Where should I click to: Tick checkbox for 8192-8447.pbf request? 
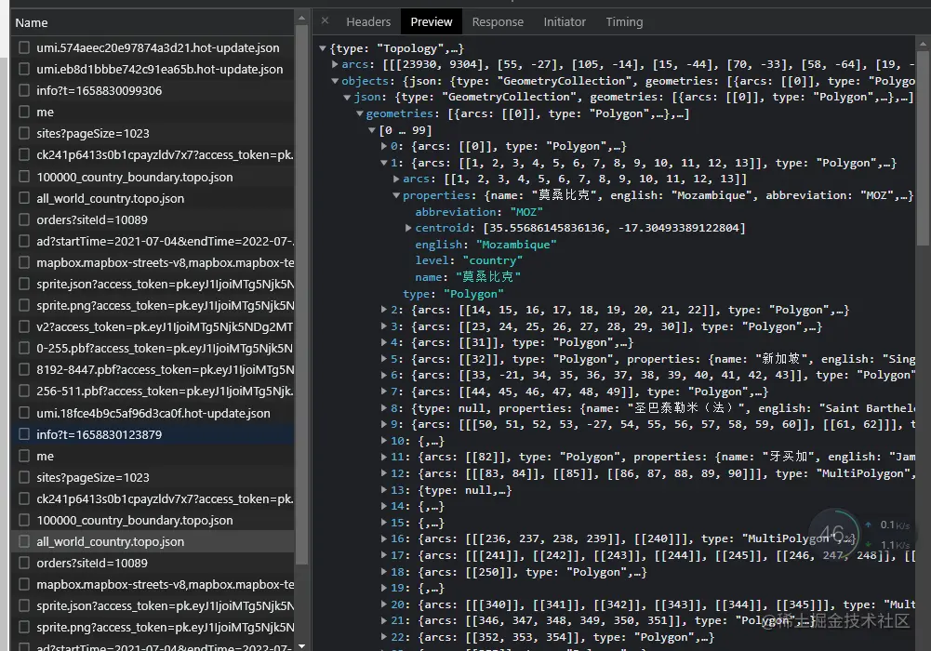pyautogui.click(x=24, y=370)
